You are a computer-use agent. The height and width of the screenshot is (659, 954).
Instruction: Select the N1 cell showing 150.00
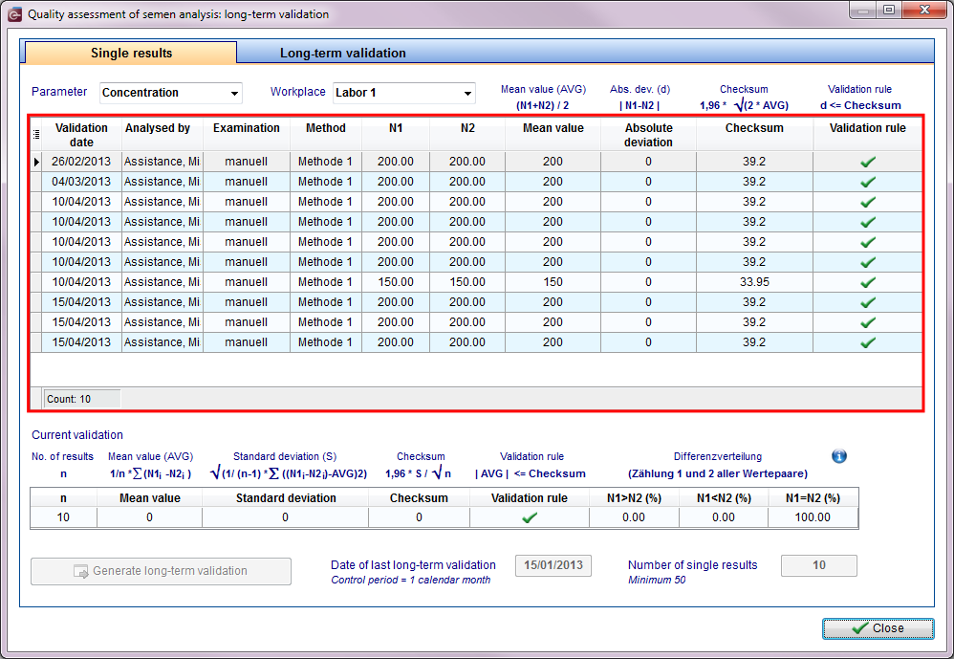[396, 282]
